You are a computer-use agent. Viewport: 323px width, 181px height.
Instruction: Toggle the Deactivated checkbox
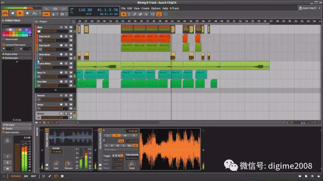[x=4, y=39]
